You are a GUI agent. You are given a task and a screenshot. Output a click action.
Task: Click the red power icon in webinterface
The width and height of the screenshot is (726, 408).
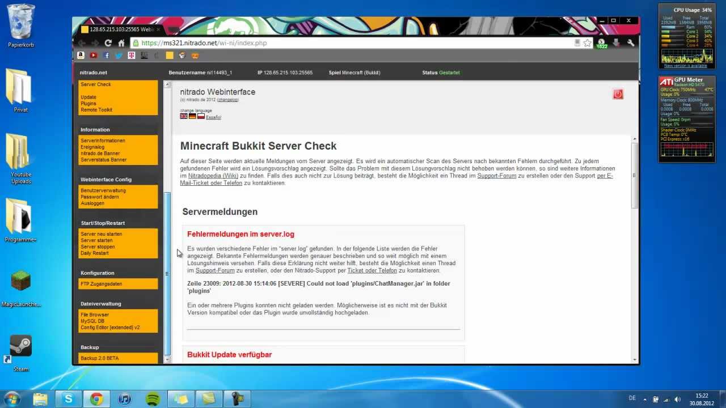618,94
